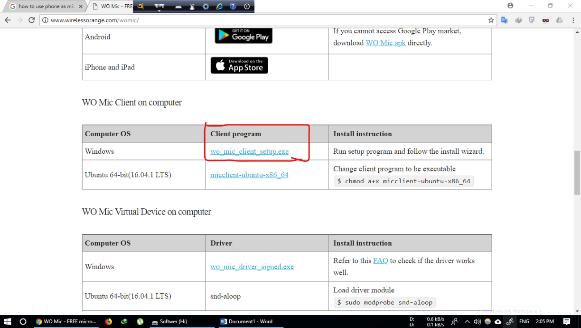Open Avro on-screen keyboard layout viewer icon

point(178,7)
